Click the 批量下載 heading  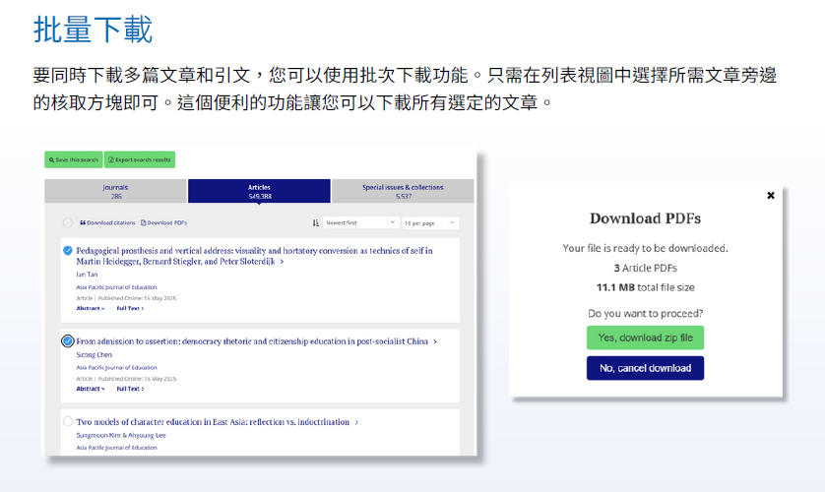(x=93, y=30)
